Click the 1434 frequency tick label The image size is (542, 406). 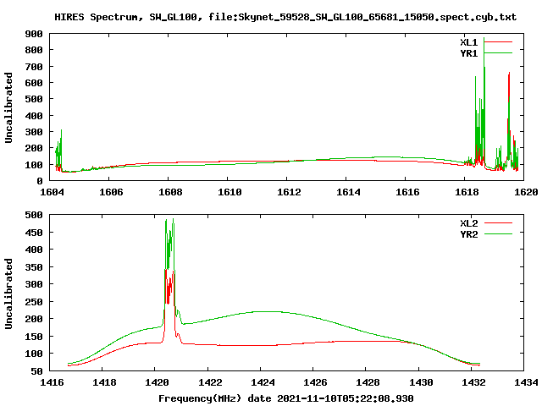[x=526, y=382]
